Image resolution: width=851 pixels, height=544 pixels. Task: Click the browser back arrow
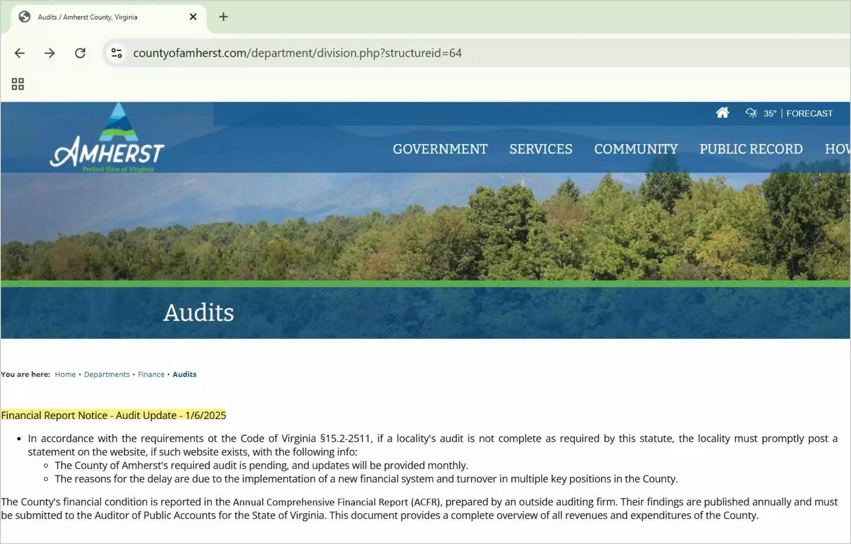[x=19, y=53]
